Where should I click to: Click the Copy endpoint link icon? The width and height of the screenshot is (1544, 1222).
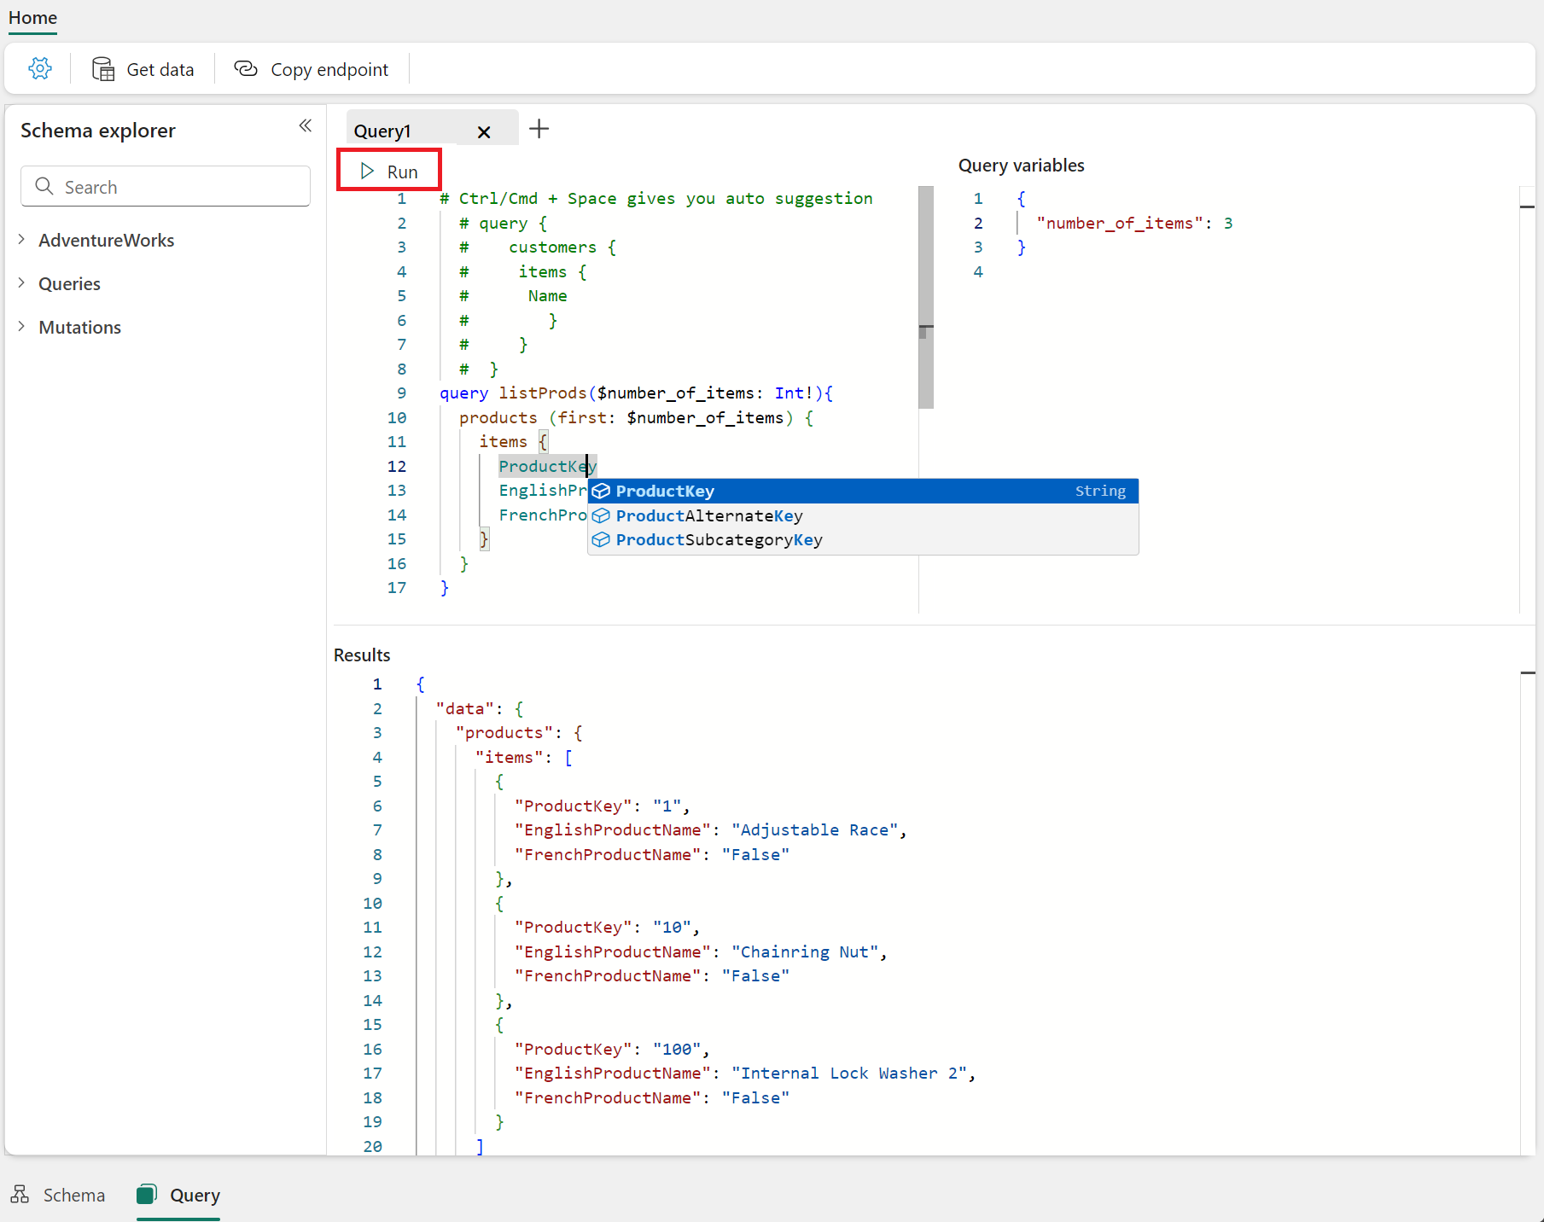click(x=246, y=69)
